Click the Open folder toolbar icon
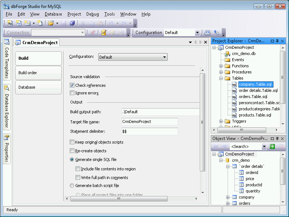The image size is (289, 217). pyautogui.click(x=51, y=23)
